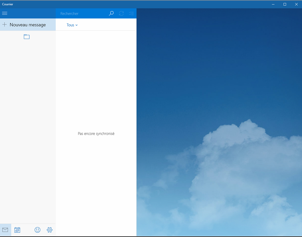The image size is (302, 237).
Task: Maximize the Courrier window
Action: (x=285, y=4)
